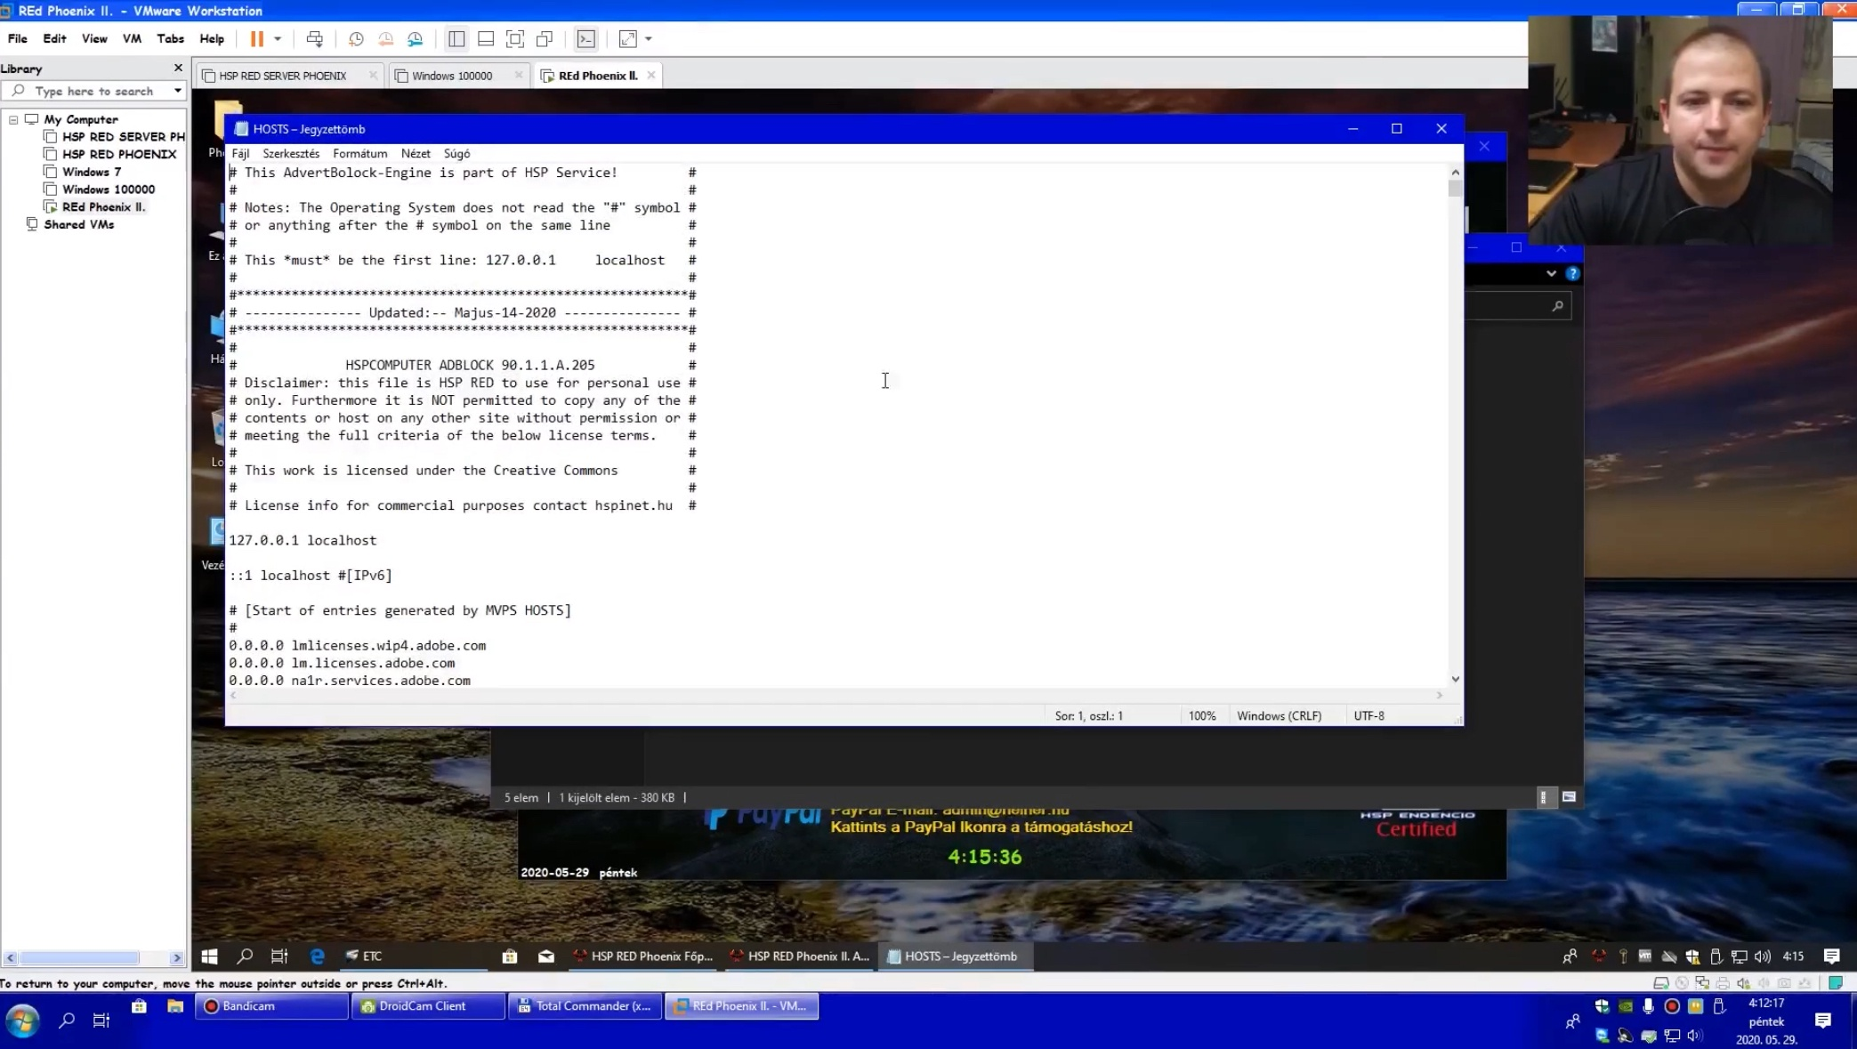Click Notepad's horizontal scrollbar right arrow
The width and height of the screenshot is (1857, 1049).
click(1439, 695)
